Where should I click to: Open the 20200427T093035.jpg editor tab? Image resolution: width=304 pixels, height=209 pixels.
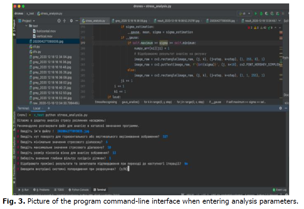coord(221,21)
